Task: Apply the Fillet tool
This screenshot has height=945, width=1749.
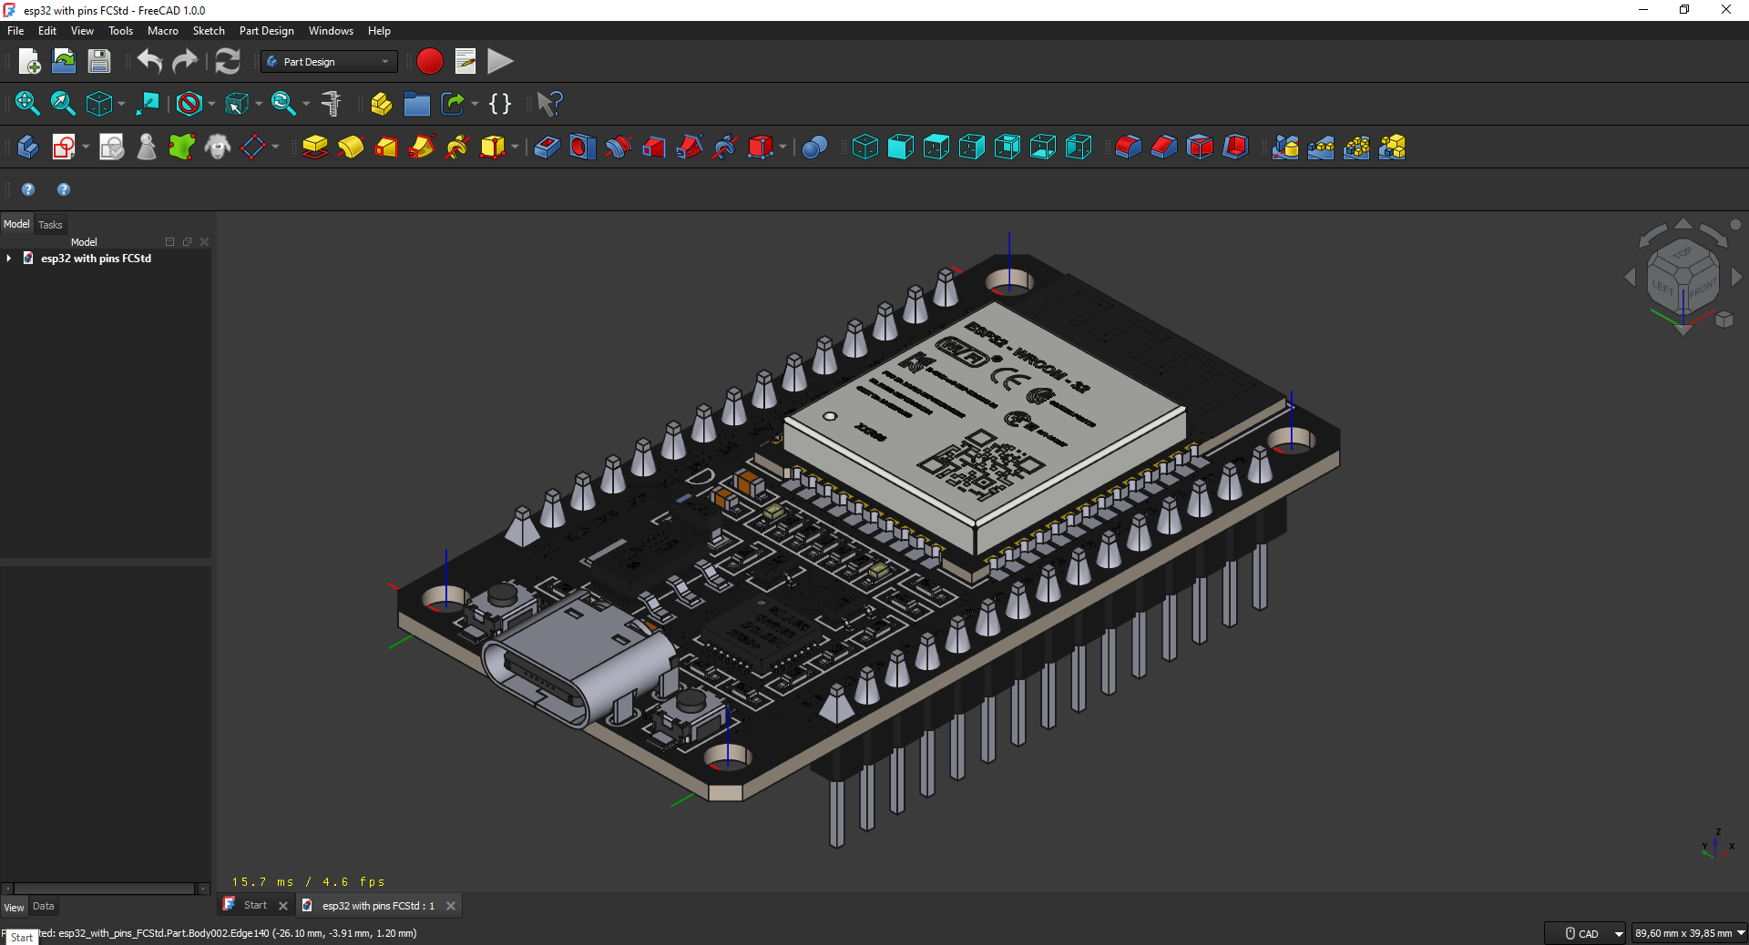Action: point(1129,147)
